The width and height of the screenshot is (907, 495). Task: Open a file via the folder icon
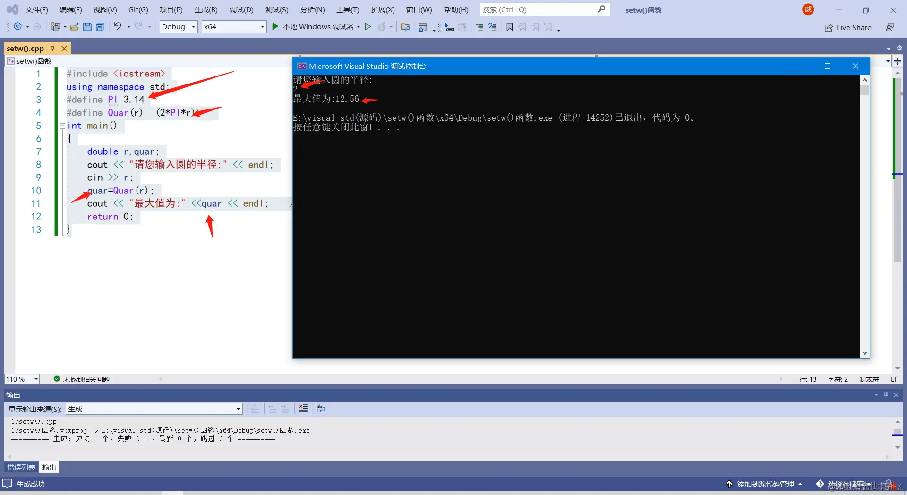74,27
